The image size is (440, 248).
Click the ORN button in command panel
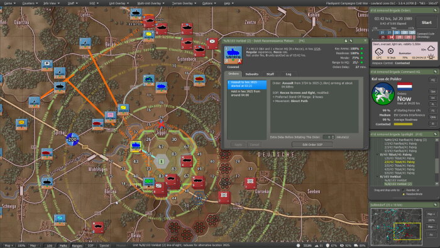433,117
